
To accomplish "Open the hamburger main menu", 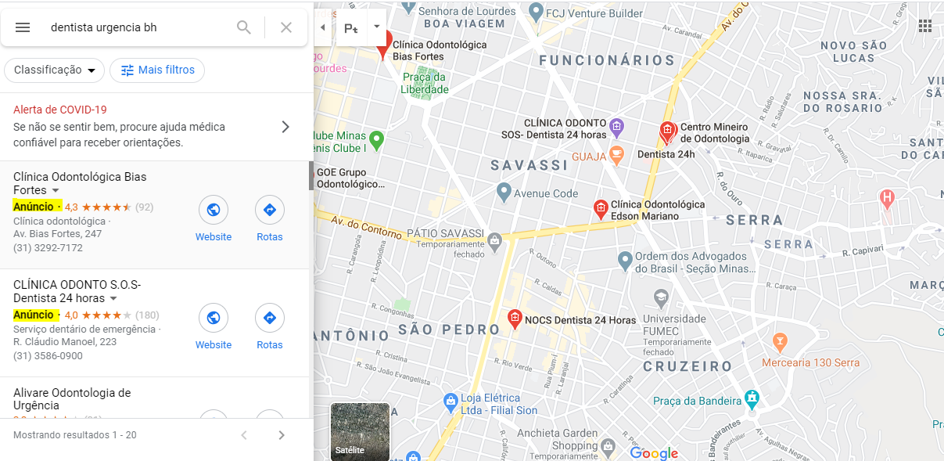I will coord(23,27).
